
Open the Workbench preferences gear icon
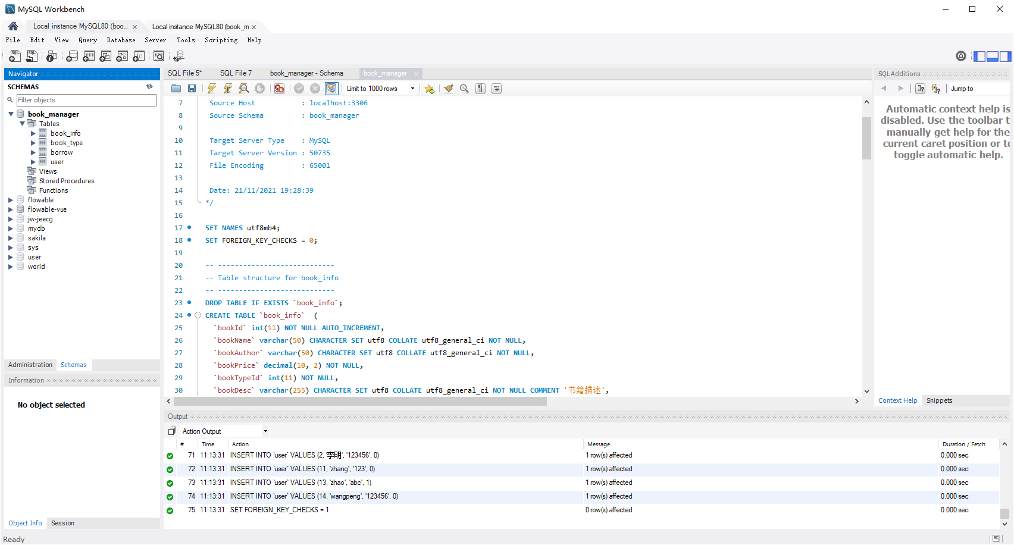961,56
